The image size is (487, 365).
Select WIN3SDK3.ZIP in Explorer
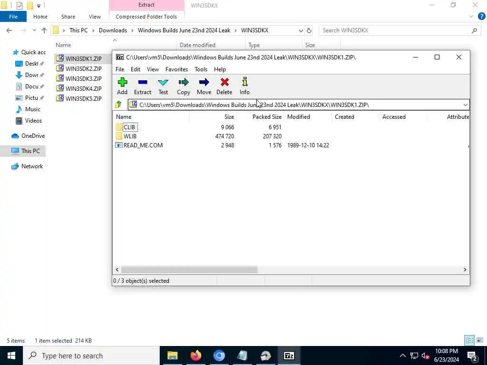pyautogui.click(x=84, y=78)
